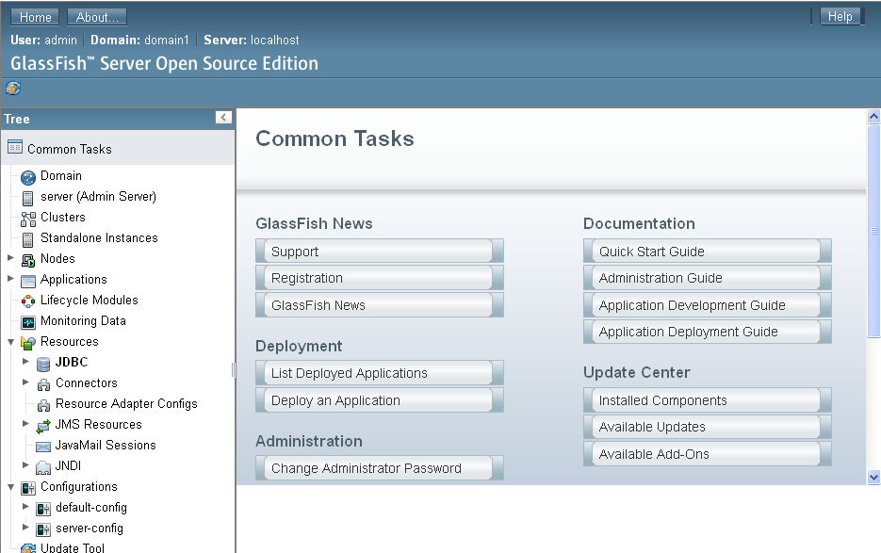
Task: Open the Administration Guide
Action: point(708,278)
